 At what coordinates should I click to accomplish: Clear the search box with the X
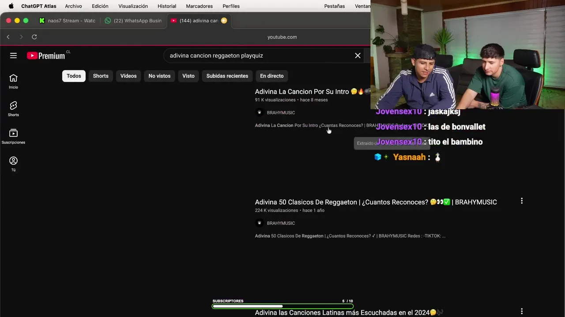[358, 55]
